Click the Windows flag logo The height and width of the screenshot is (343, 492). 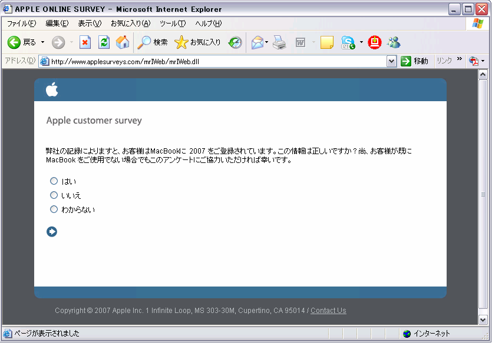coord(478,24)
